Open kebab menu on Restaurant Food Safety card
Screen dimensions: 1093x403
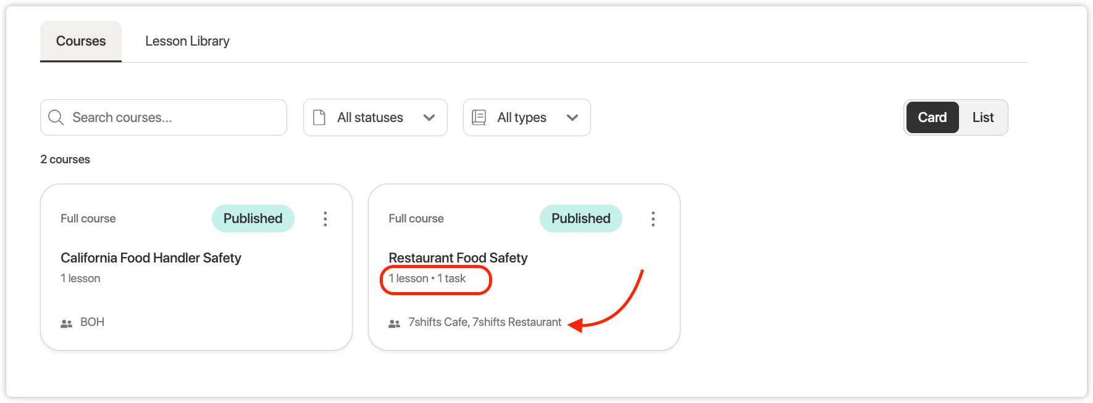[x=653, y=219]
